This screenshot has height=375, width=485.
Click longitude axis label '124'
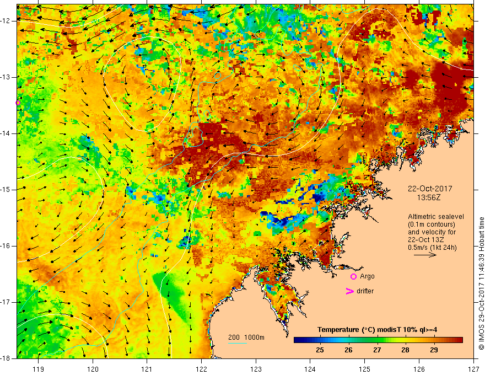pos(310,369)
